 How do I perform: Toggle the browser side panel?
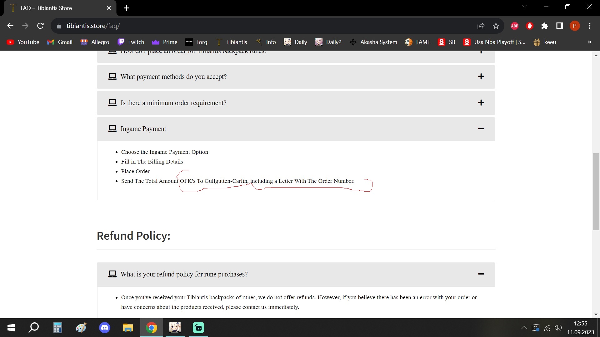(560, 26)
